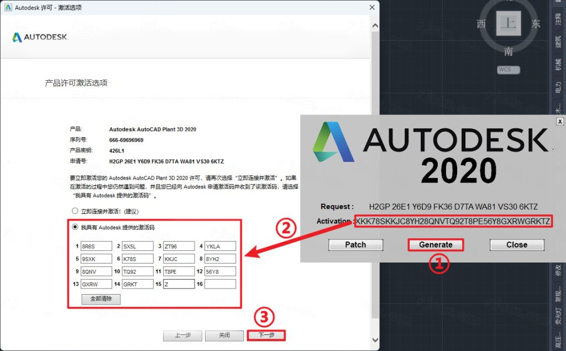Click activation code field 13 containing GXRW
Image resolution: width=566 pixels, height=351 pixels.
click(96, 284)
